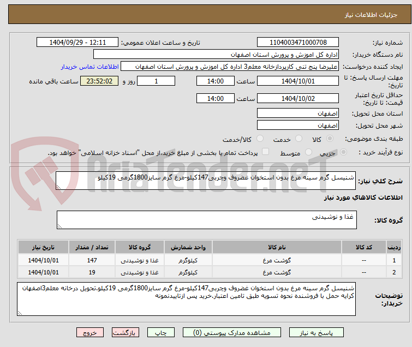Click the واحد شمارش column header
Viewport: 412px width, 347px height.
[188, 247]
